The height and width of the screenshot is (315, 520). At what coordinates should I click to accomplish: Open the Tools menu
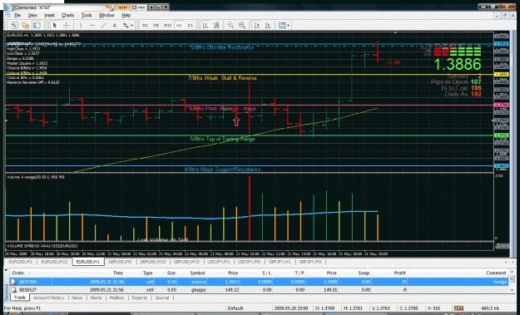87,15
